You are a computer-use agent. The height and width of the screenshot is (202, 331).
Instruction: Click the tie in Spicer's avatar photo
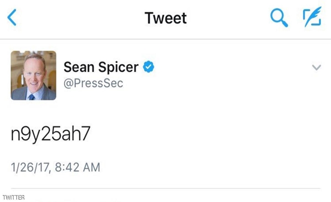31,96
